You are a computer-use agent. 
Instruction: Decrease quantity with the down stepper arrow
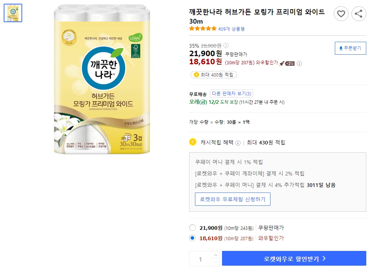pos(216,262)
